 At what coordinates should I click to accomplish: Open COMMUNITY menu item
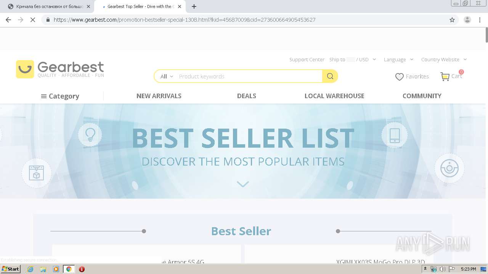pos(422,96)
